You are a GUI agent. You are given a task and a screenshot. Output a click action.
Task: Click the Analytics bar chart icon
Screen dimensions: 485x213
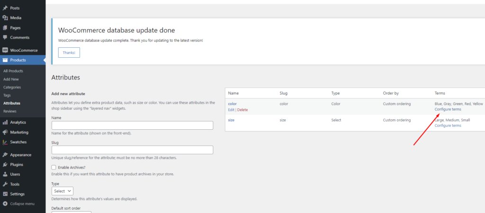5,123
